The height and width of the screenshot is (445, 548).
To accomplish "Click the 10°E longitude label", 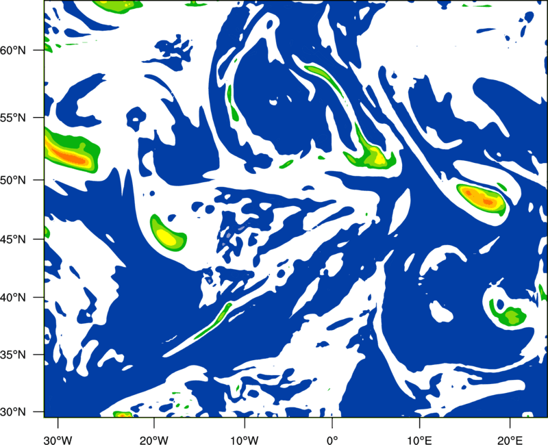I will (419, 440).
